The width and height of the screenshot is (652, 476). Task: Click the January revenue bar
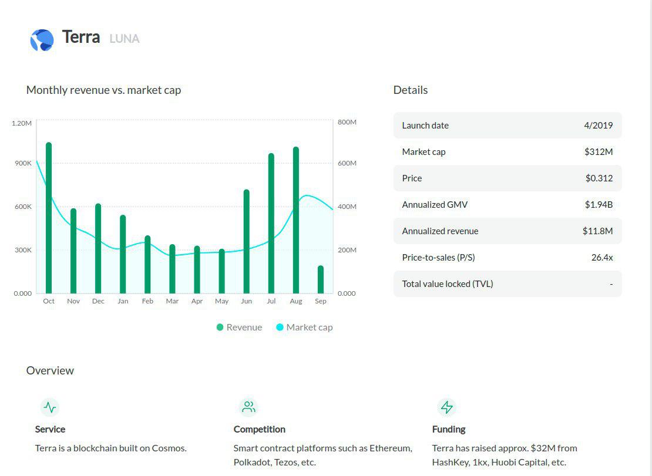tap(123, 254)
